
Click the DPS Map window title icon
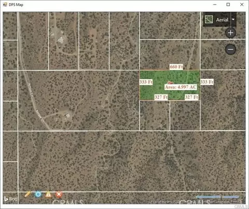[5, 5]
